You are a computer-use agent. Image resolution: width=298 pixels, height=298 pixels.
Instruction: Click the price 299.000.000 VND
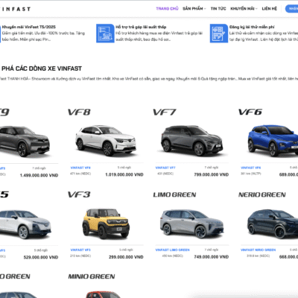[x=126, y=257]
